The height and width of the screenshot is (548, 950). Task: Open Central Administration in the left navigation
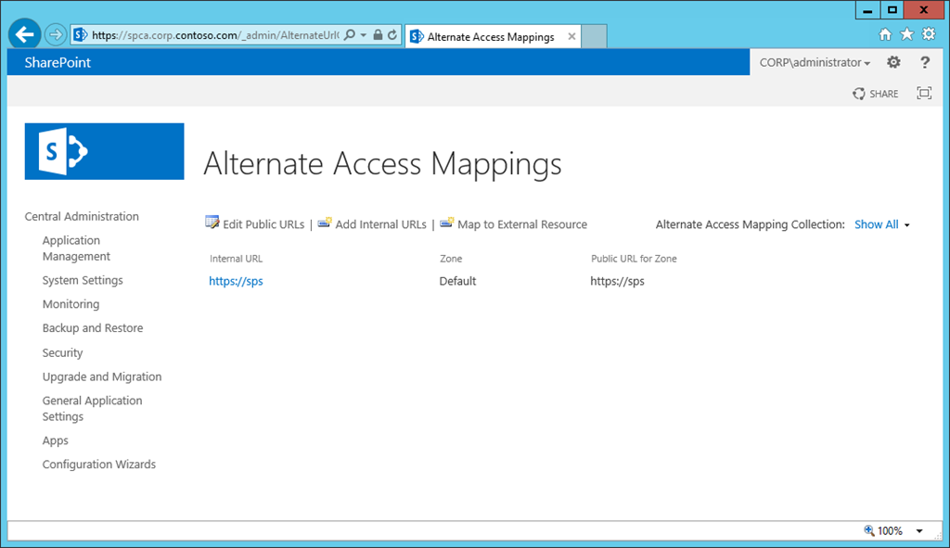tap(82, 216)
